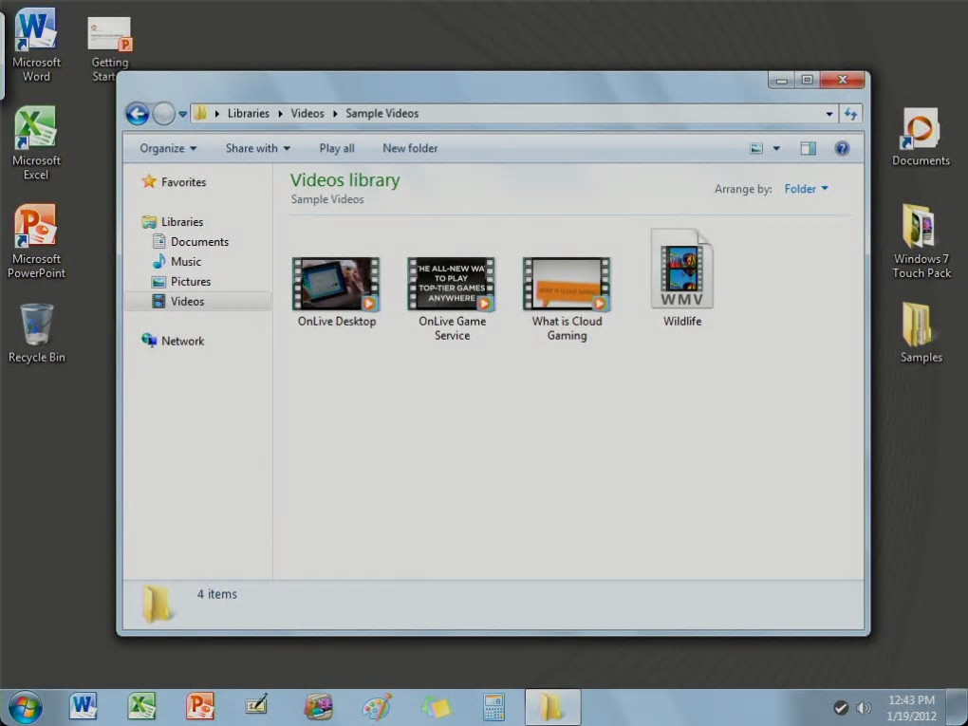Open the Documents library in the sidebar
The height and width of the screenshot is (726, 968).
199,241
